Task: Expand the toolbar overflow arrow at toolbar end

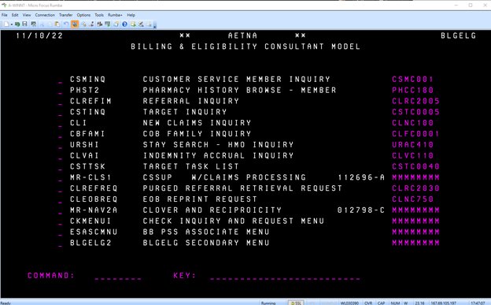Action: click(x=155, y=25)
